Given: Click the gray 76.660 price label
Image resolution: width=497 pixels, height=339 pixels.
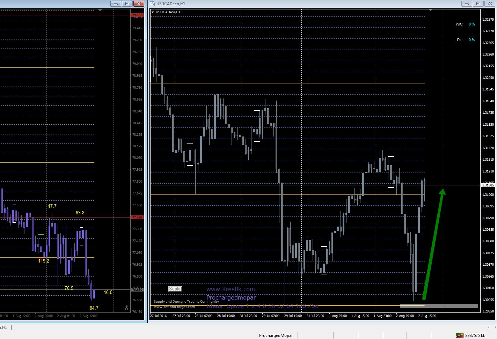Looking at the screenshot, I should pos(137,289).
